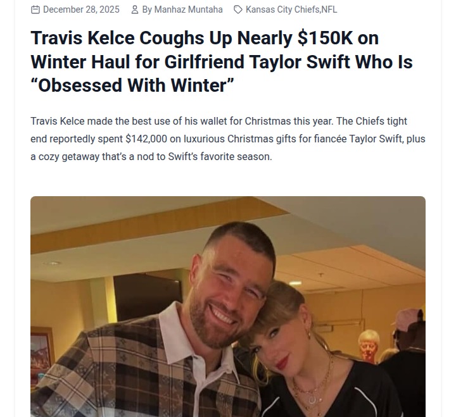The height and width of the screenshot is (417, 456).
Task: Open the Kansas City Chiefs tag link
Action: [x=282, y=9]
